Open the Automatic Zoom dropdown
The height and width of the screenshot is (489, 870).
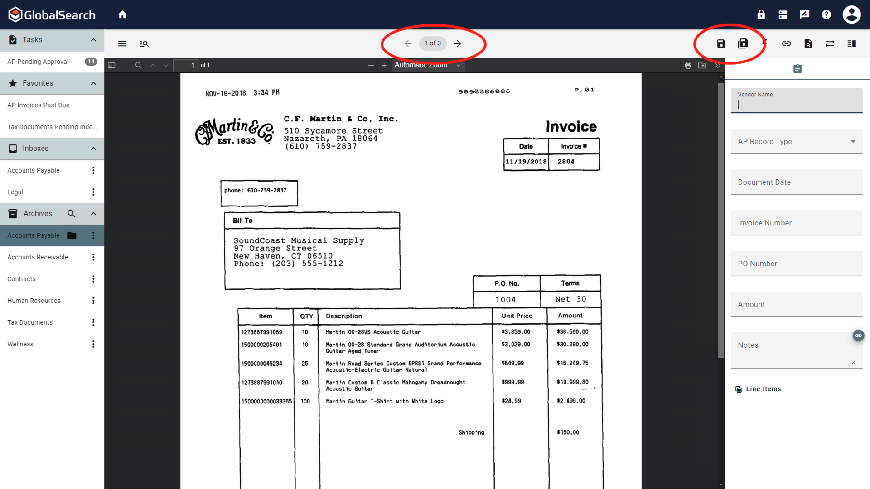[x=426, y=65]
